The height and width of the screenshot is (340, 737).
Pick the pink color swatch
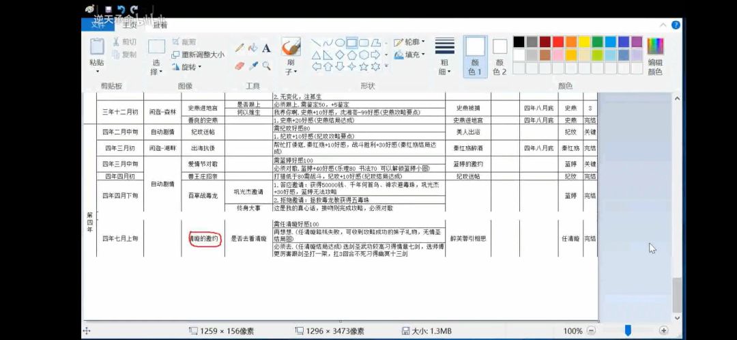pos(558,55)
